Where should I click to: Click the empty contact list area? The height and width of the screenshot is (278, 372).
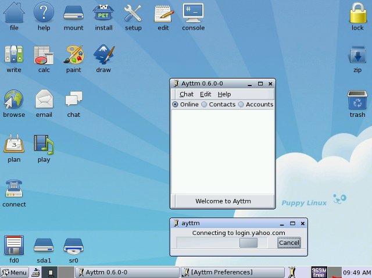(223, 151)
